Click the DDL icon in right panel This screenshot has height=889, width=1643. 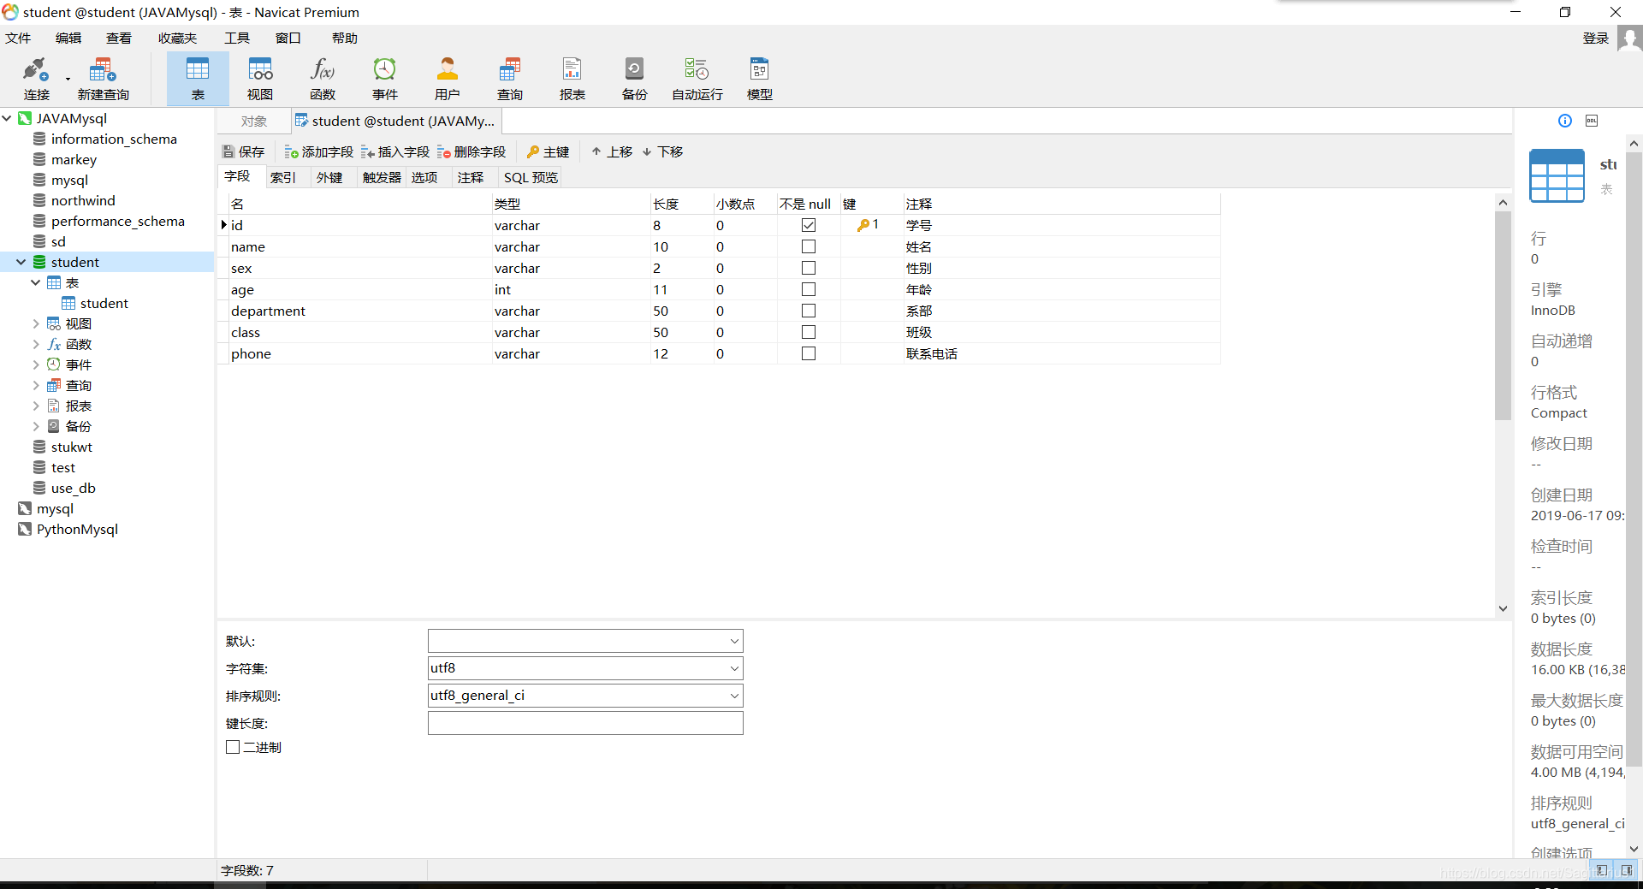[1592, 121]
